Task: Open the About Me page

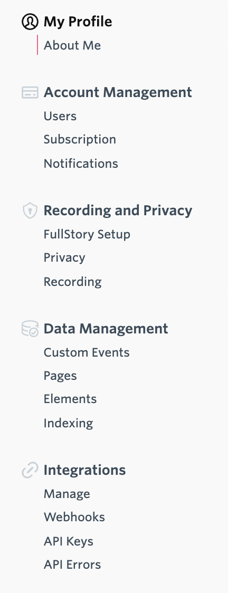Action: click(x=72, y=45)
